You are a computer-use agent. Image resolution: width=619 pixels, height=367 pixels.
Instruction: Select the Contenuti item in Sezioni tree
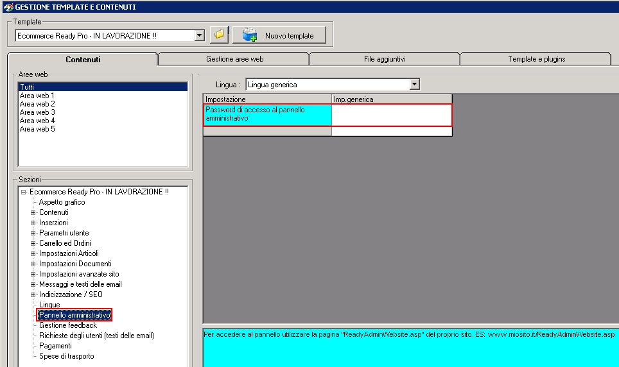click(x=54, y=212)
